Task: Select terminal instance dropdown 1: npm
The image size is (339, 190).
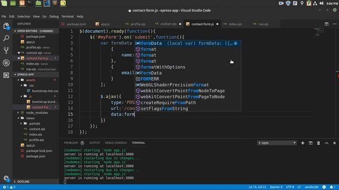Action: click(x=276, y=143)
